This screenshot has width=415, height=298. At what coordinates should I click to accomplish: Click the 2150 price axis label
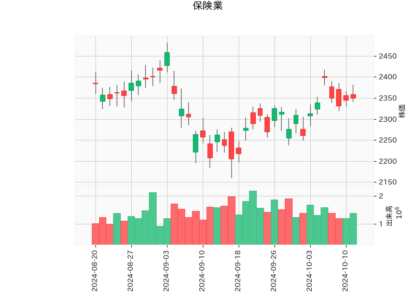[388, 182]
